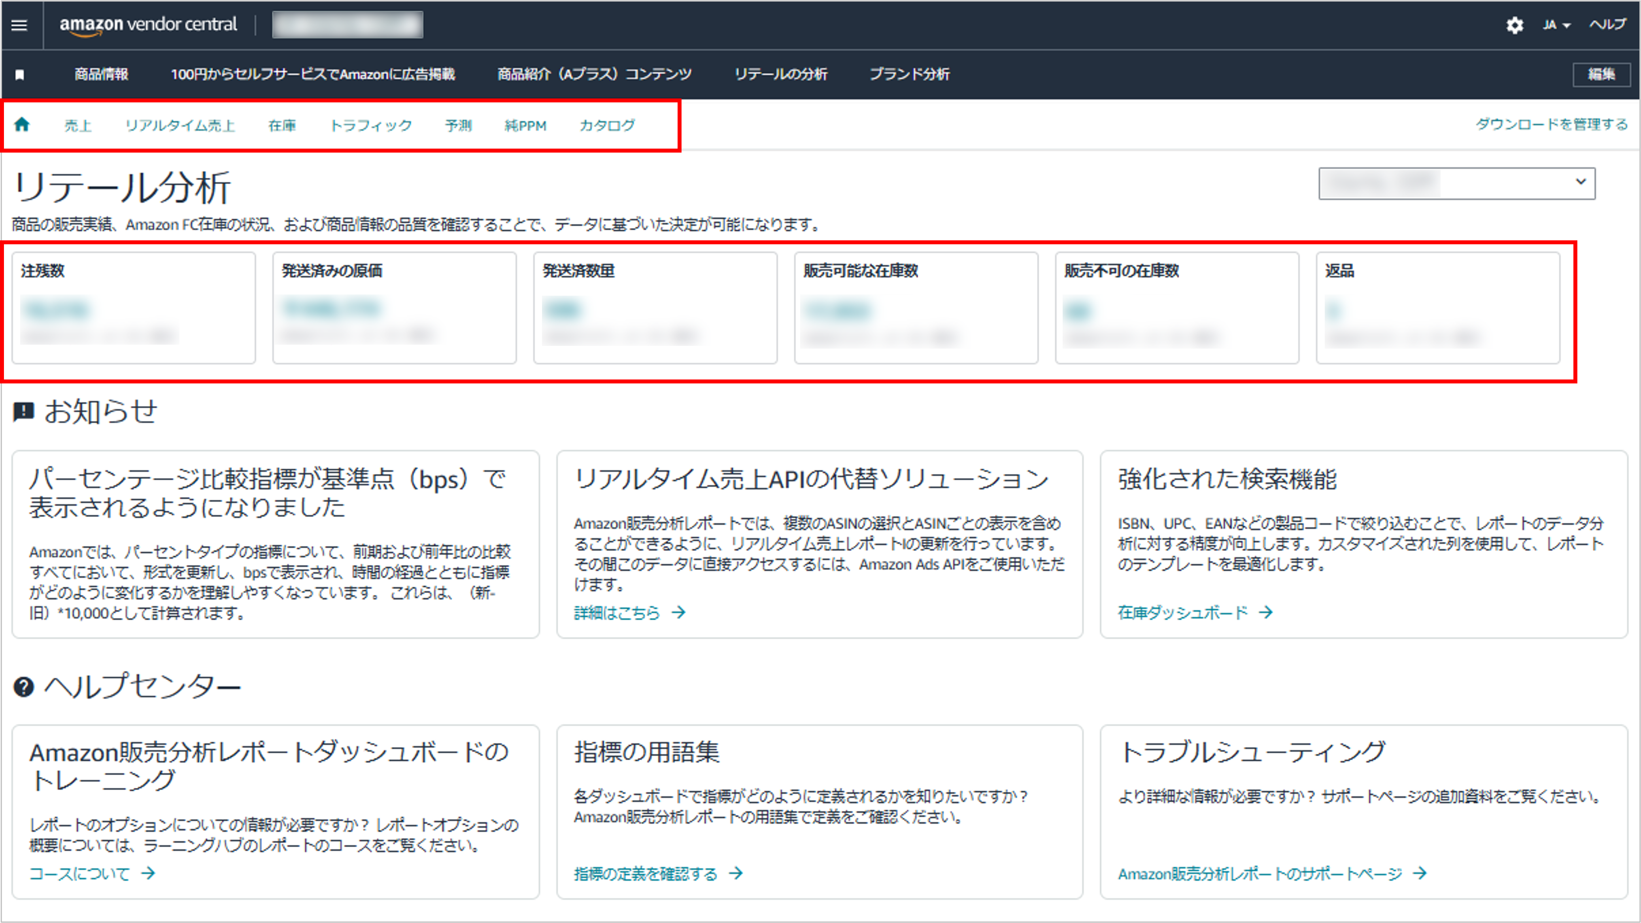Viewport: 1641px width, 923px height.
Task: Open the ブランド分析 menu
Action: click(x=910, y=75)
